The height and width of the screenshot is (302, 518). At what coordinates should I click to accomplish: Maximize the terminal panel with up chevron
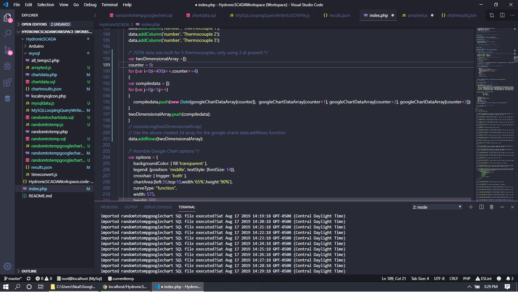(x=502, y=207)
